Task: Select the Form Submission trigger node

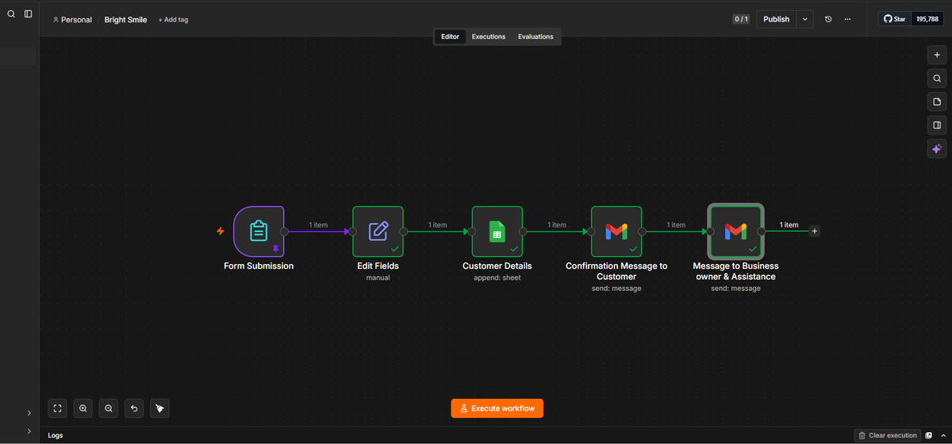Action: (259, 232)
